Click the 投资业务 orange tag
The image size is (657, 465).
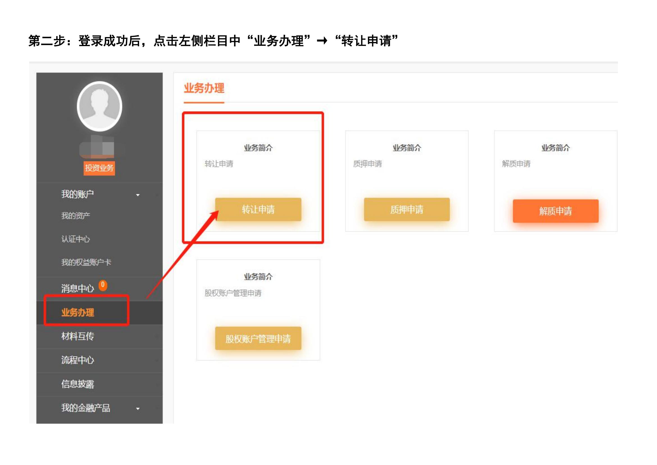coord(99,168)
